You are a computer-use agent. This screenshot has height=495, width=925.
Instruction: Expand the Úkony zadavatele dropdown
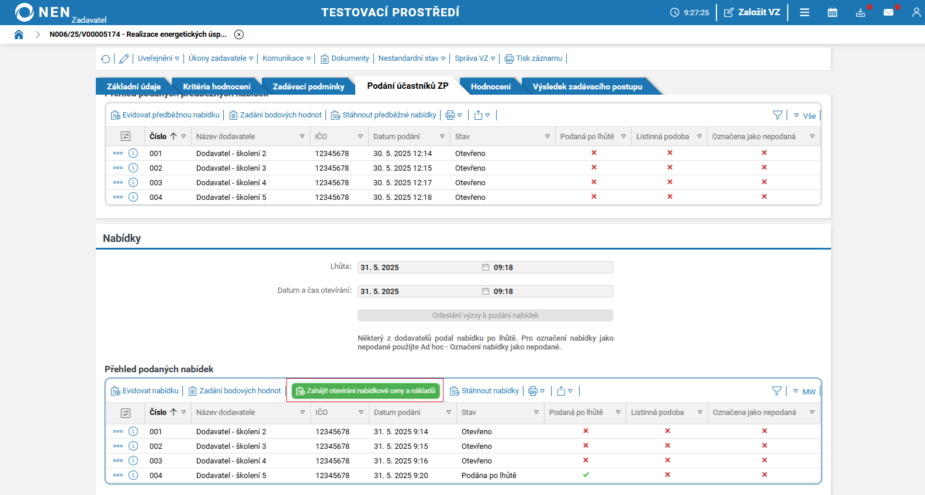point(221,58)
